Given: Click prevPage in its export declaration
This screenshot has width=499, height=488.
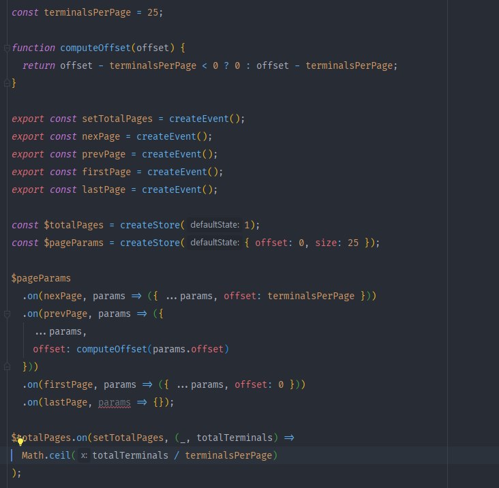Looking at the screenshot, I should tap(104, 154).
